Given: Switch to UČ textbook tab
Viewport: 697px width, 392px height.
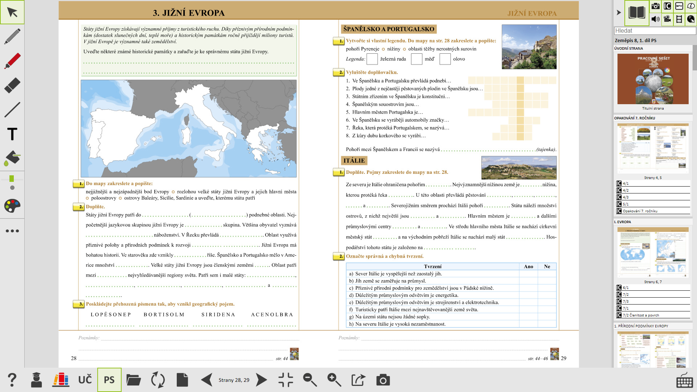Looking at the screenshot, I should coord(85,380).
